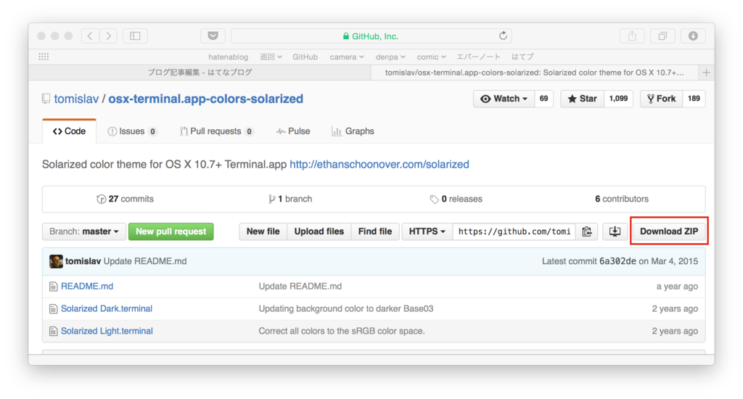The width and height of the screenshot is (743, 399).
Task: Expand the comic bookmarks folder
Action: point(431,57)
